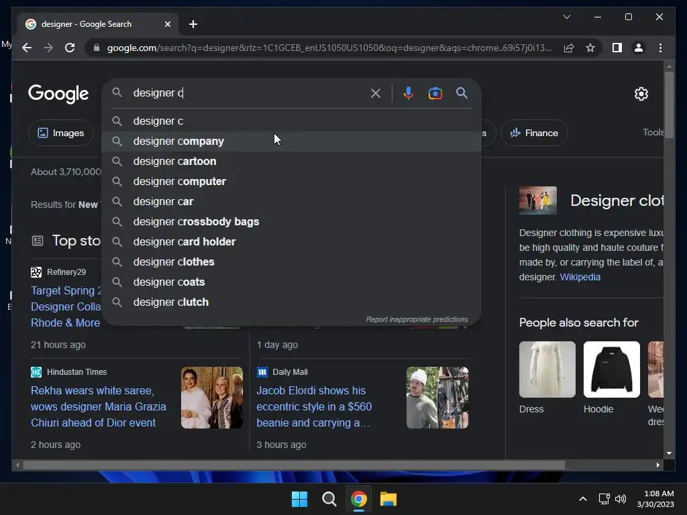687x515 pixels.
Task: Click 'Report inappropriate predictions' link
Action: pyautogui.click(x=417, y=319)
